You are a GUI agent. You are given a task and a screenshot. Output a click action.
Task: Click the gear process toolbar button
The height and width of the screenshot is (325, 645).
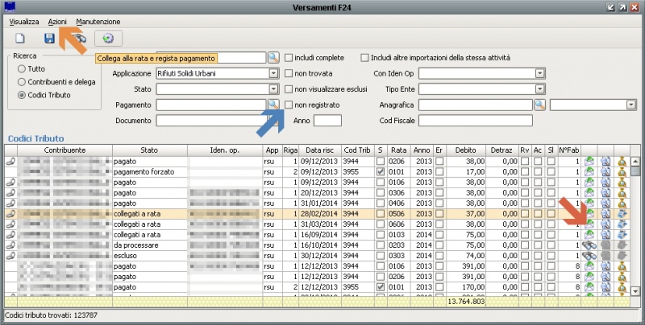click(108, 38)
